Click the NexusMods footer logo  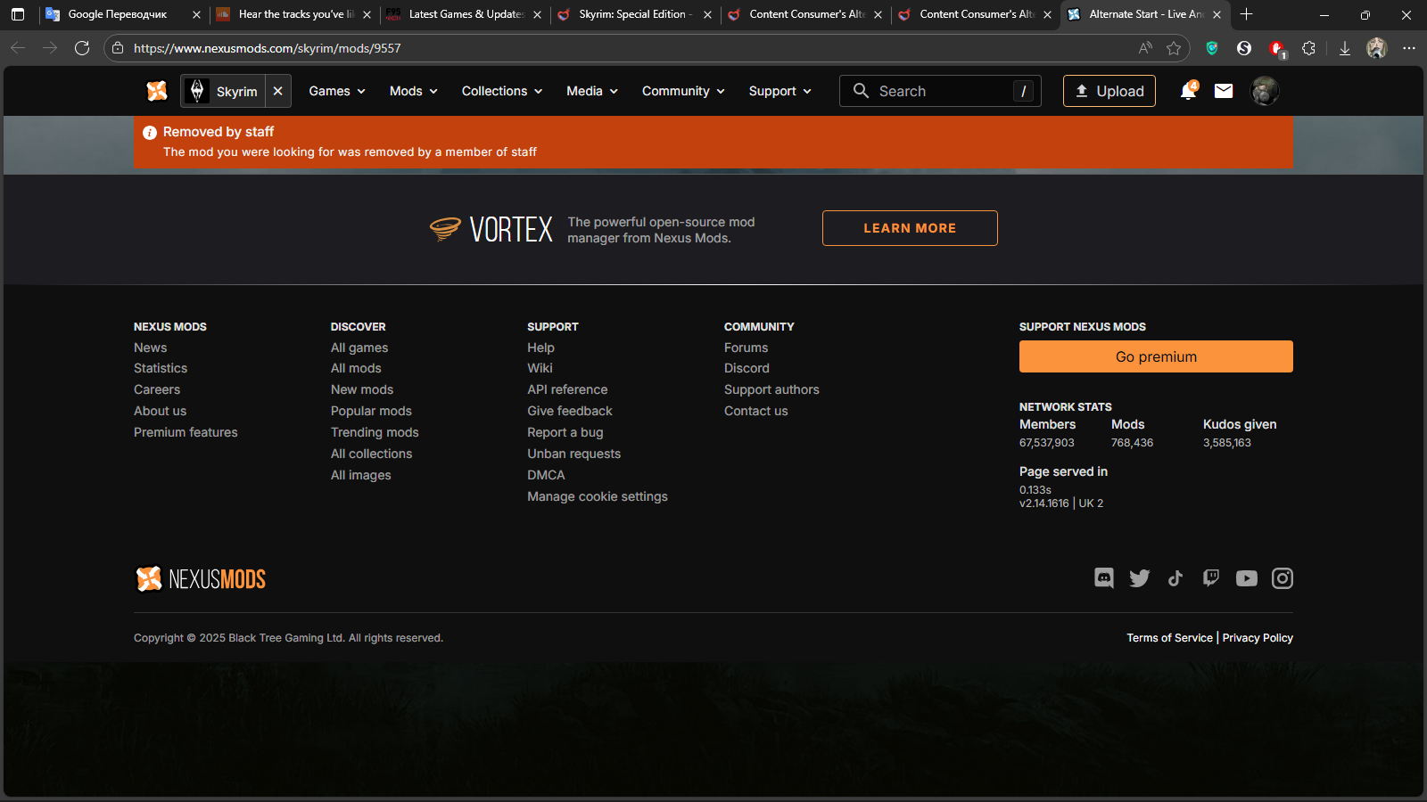[201, 579]
